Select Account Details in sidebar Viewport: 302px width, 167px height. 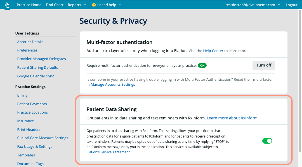tap(30, 42)
